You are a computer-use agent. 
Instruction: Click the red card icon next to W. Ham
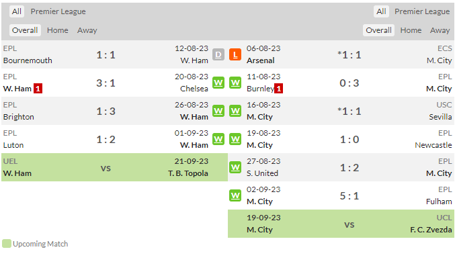click(x=38, y=89)
